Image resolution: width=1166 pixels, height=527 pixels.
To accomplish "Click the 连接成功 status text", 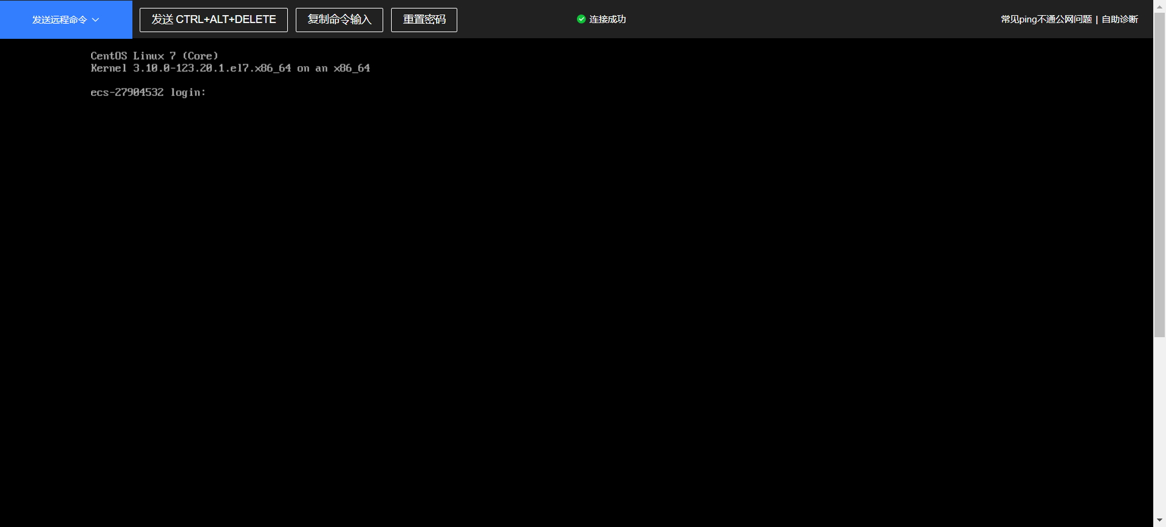I will (x=607, y=19).
